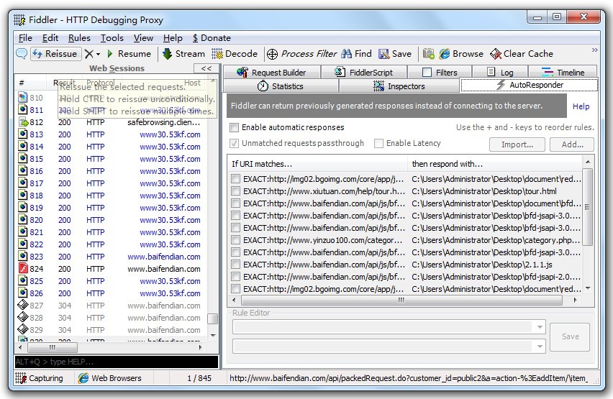Viewport: 613px width, 399px height.
Task: Open the Rules menu
Action: tap(79, 37)
